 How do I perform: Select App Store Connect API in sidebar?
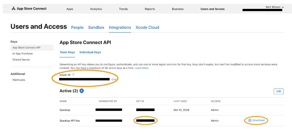32,48
